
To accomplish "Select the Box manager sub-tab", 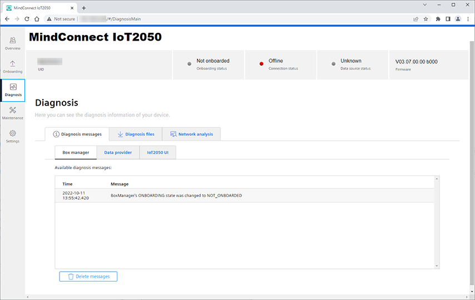I will click(76, 153).
